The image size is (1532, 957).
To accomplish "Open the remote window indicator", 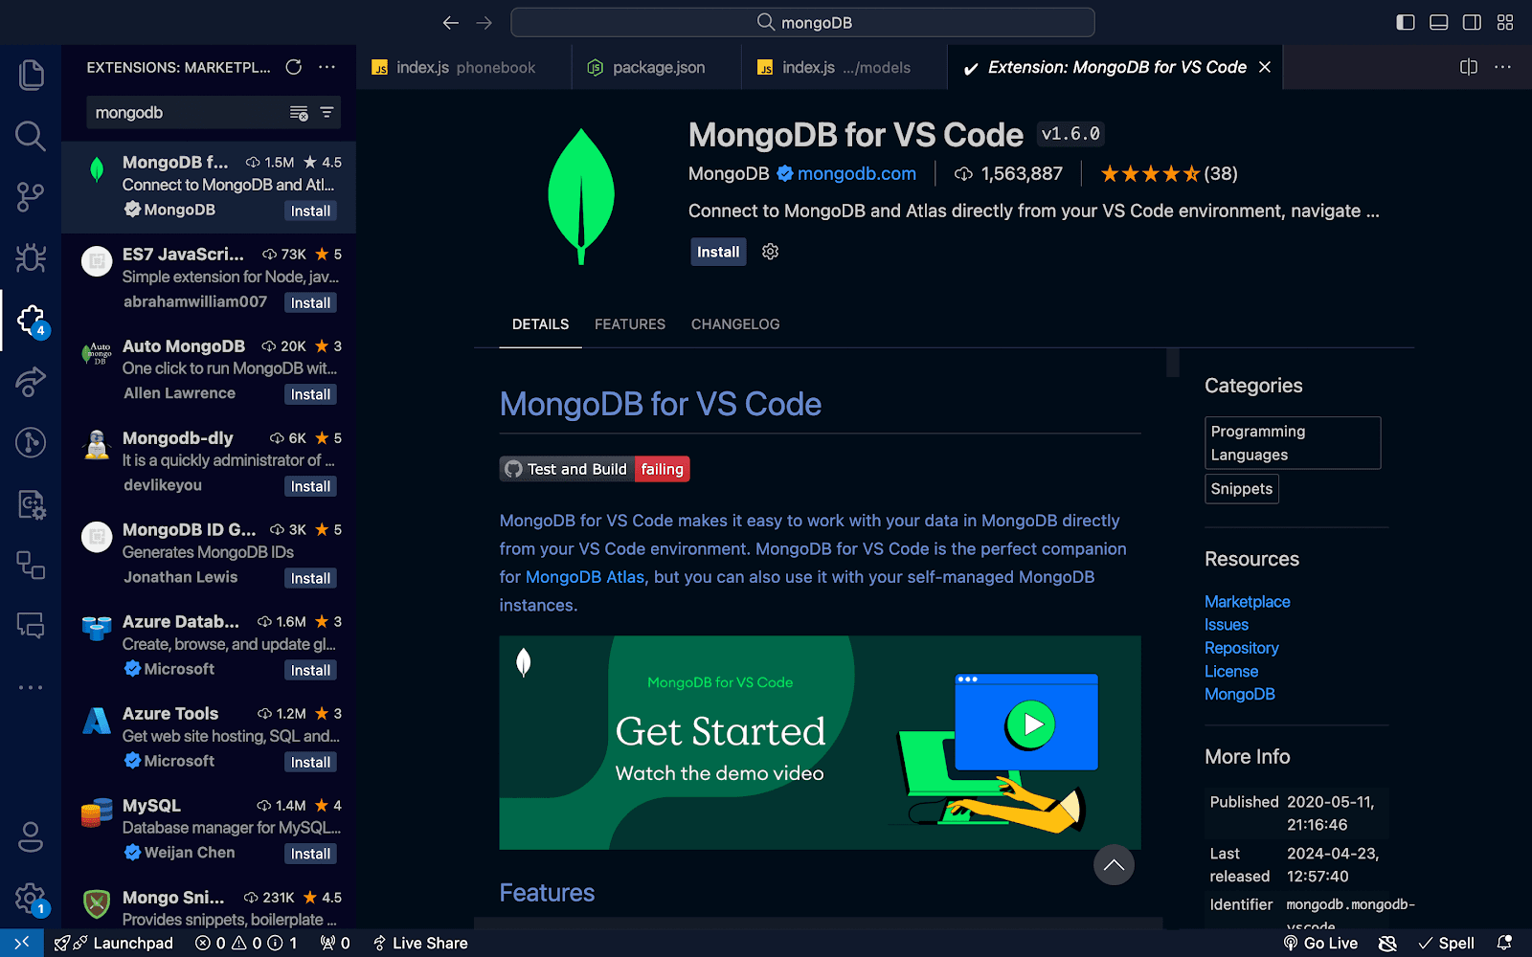I will coord(21,943).
